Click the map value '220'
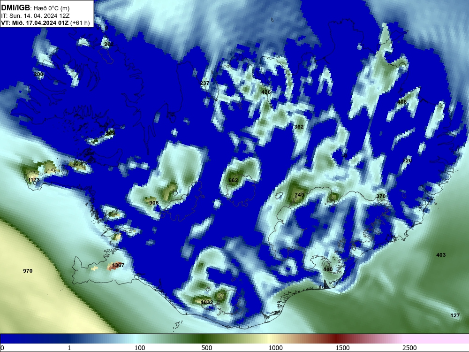This screenshot has height=352, width=469. 407,161
